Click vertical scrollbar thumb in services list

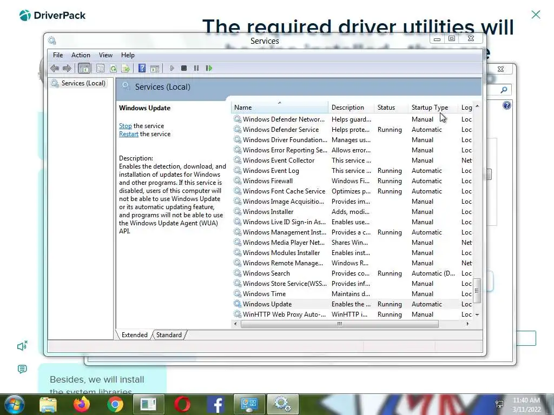click(x=477, y=290)
